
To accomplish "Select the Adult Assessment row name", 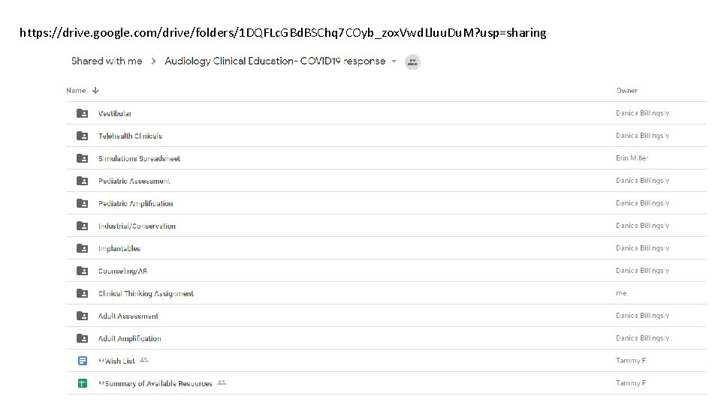I will pos(128,316).
